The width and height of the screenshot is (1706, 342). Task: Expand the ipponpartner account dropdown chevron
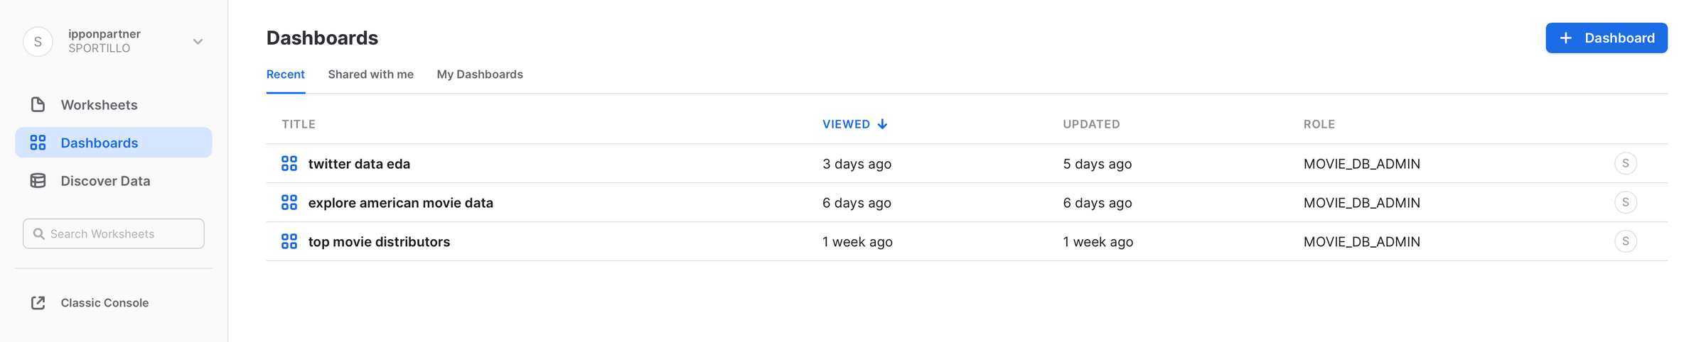coord(198,42)
